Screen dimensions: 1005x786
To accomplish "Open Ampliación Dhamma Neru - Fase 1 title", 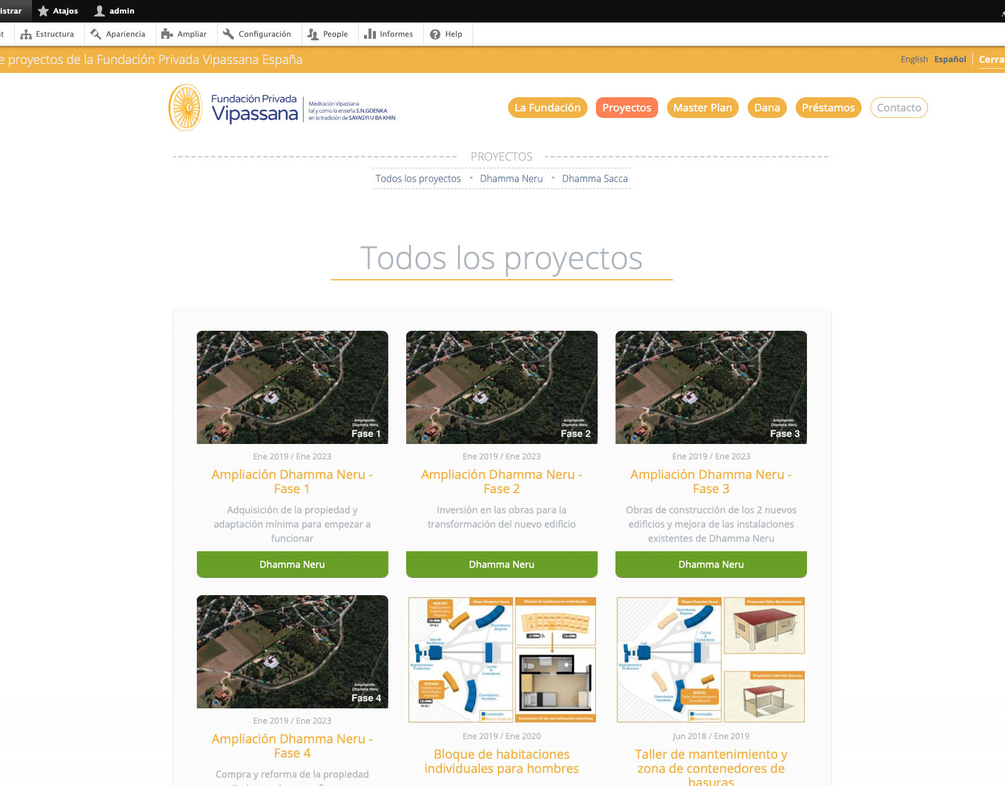I will click(292, 481).
